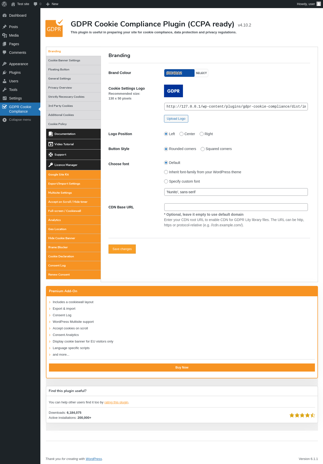
Task: Open 3rd Party Cookies tab
Action: pyautogui.click(x=73, y=106)
